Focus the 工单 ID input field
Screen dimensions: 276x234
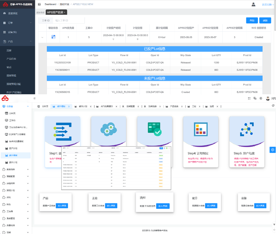coord(69,21)
